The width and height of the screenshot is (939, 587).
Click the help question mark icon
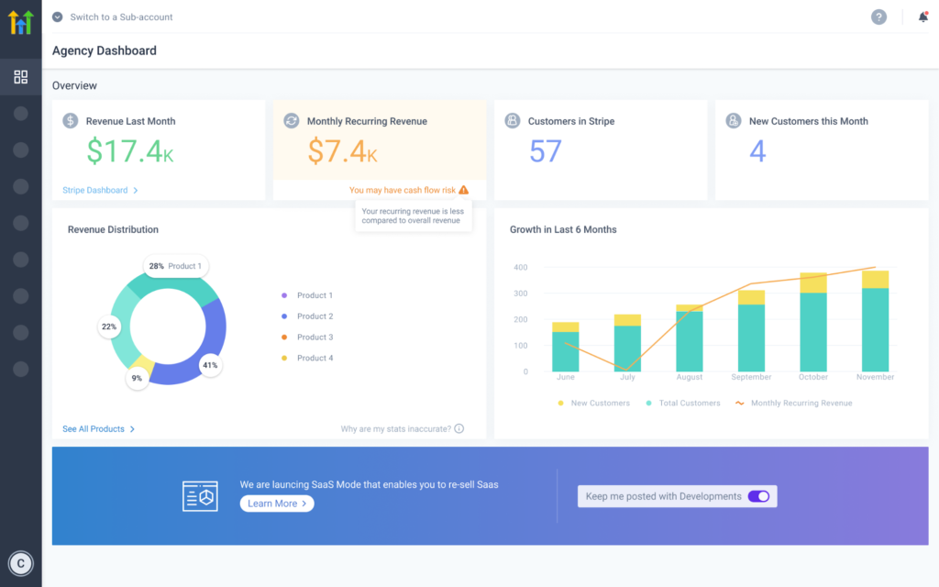point(878,17)
